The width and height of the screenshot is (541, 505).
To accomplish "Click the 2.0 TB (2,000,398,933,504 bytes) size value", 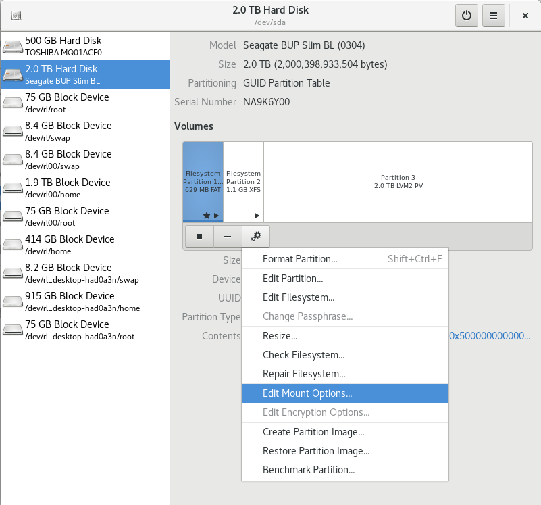I will [x=315, y=64].
